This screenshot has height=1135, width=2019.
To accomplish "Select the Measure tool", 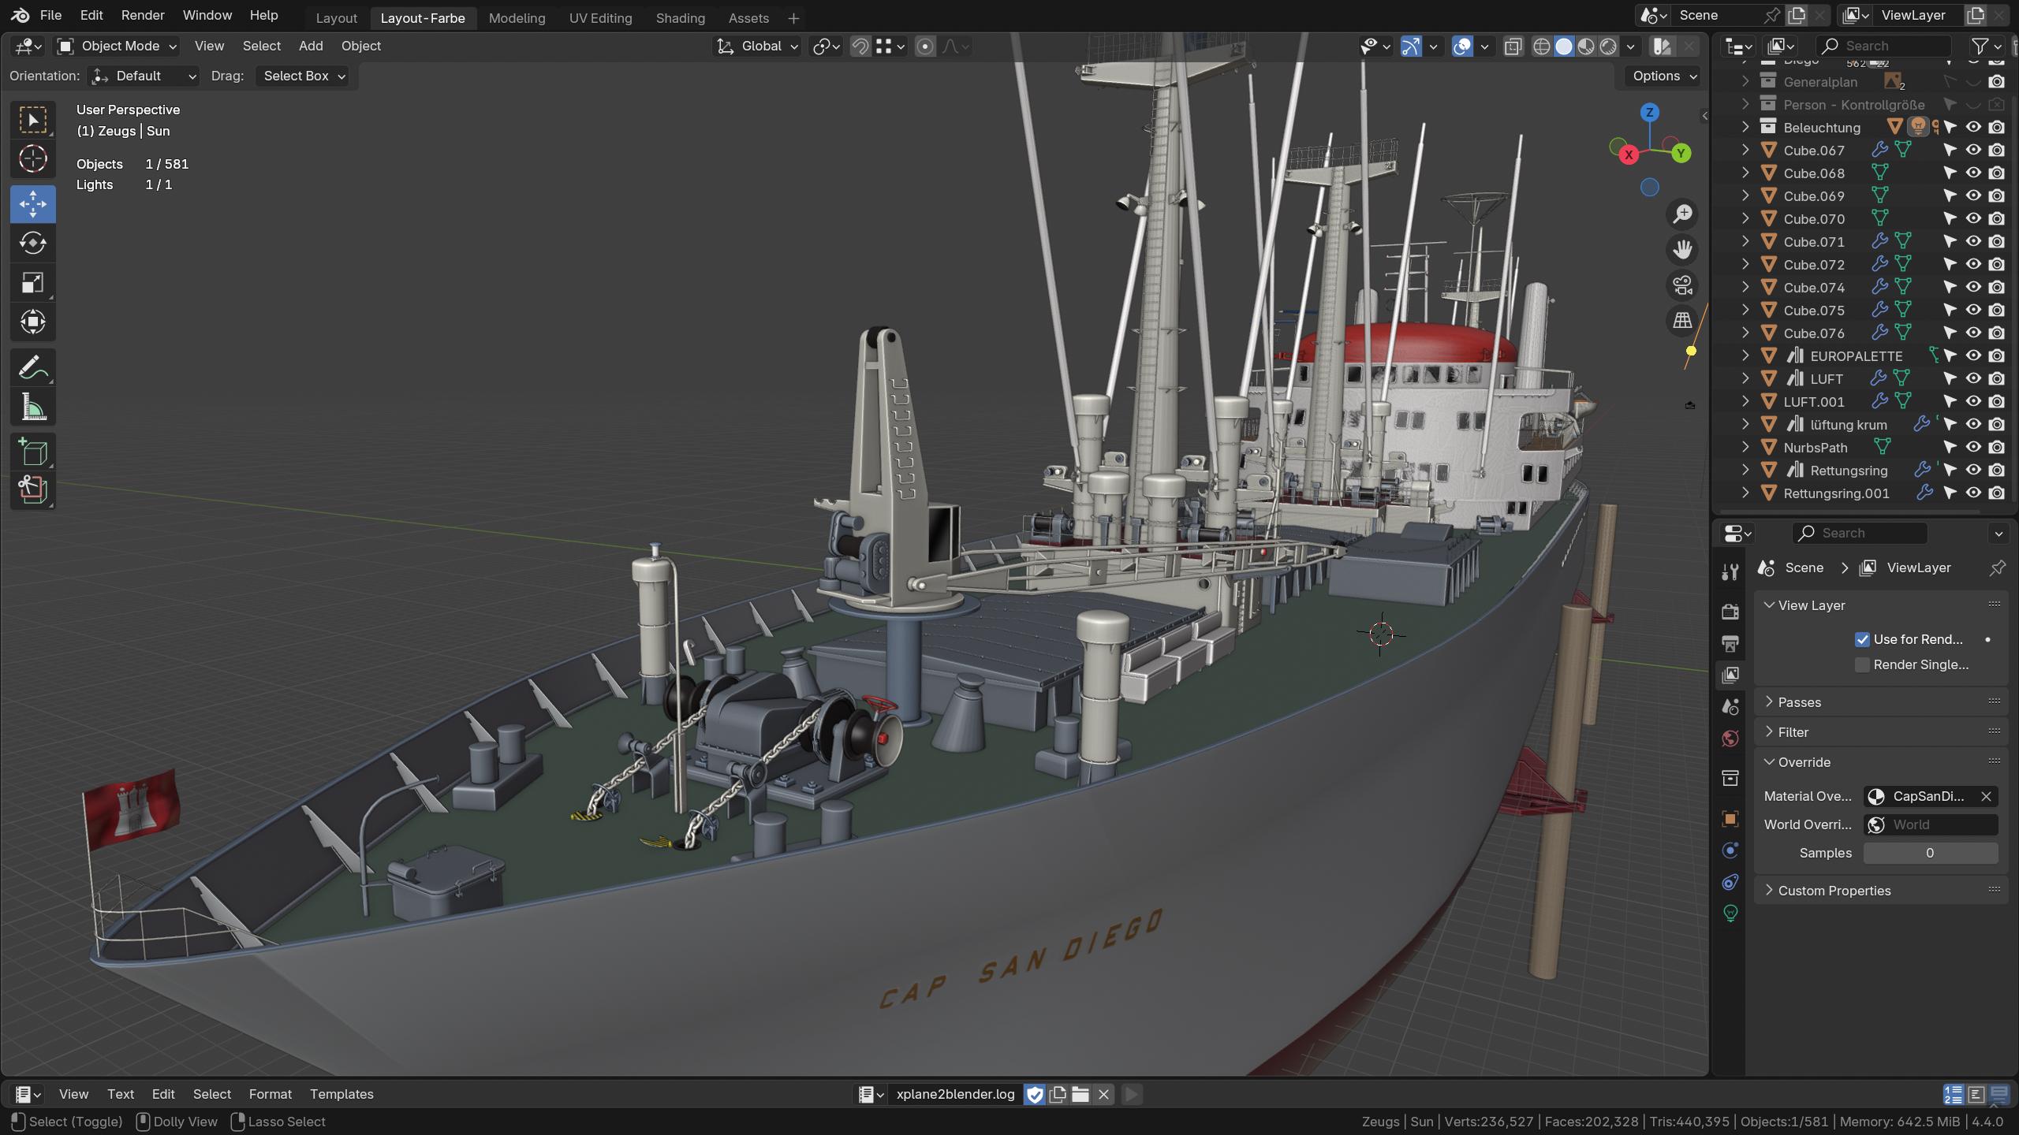I will click(x=32, y=407).
